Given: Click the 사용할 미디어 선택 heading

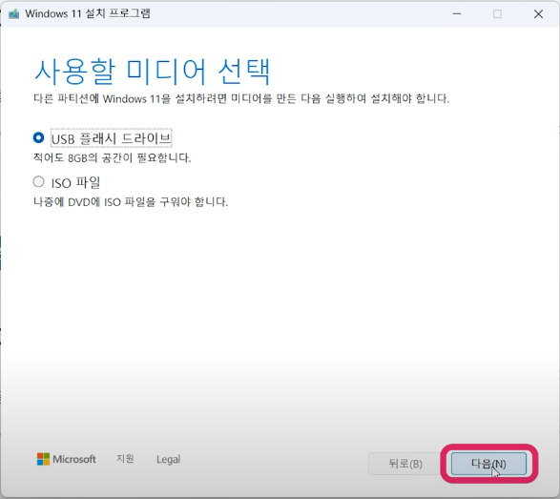Looking at the screenshot, I should pos(152,72).
